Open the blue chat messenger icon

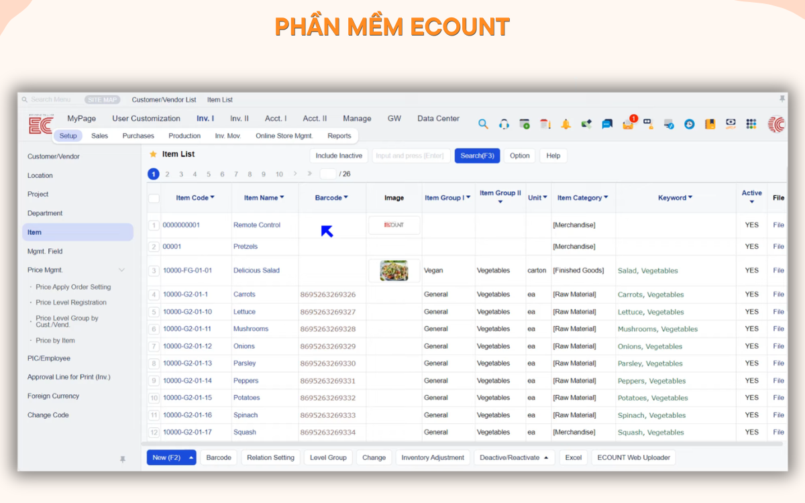tap(607, 124)
